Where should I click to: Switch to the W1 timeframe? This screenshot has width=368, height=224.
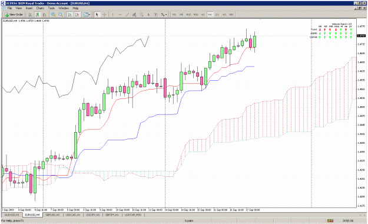224,15
